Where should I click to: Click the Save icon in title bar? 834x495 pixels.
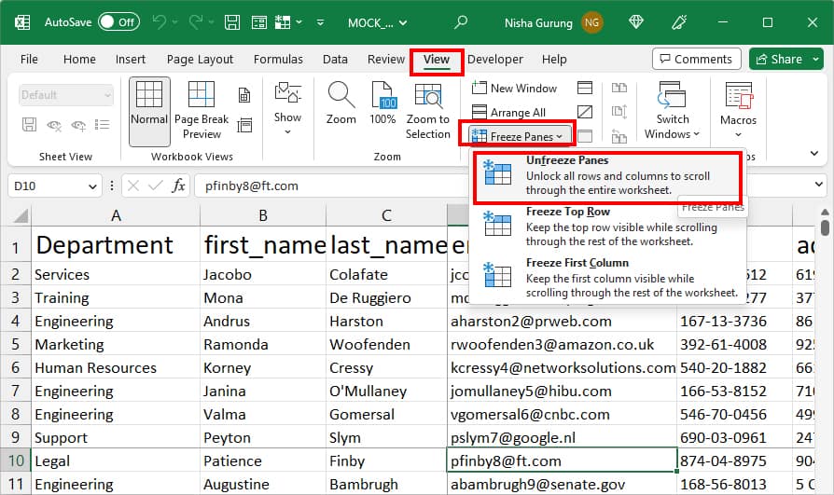click(232, 22)
